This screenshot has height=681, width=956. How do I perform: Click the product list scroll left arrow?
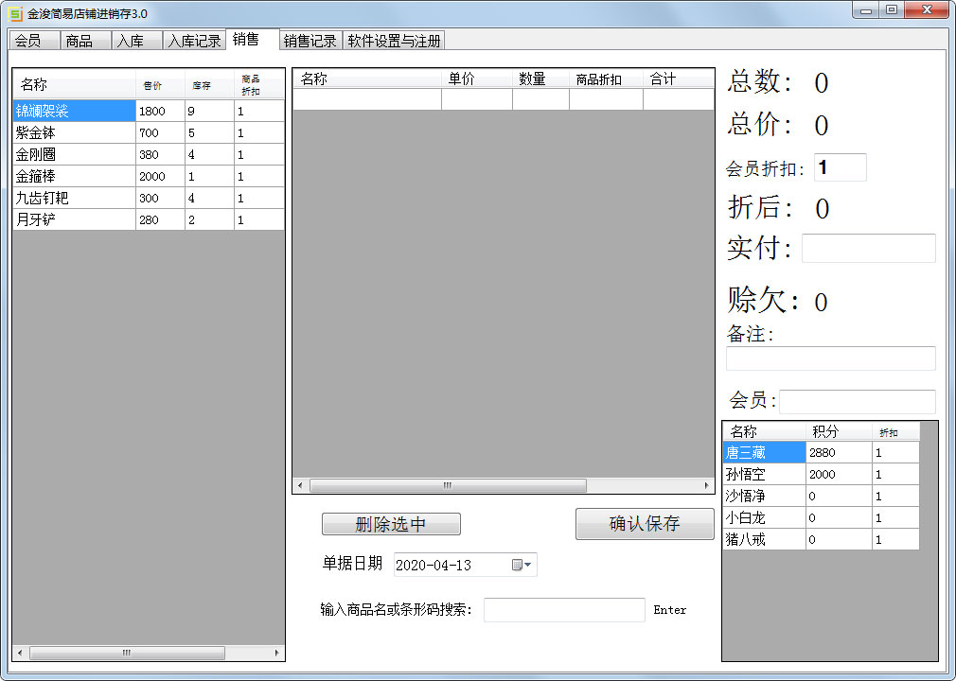coord(20,653)
